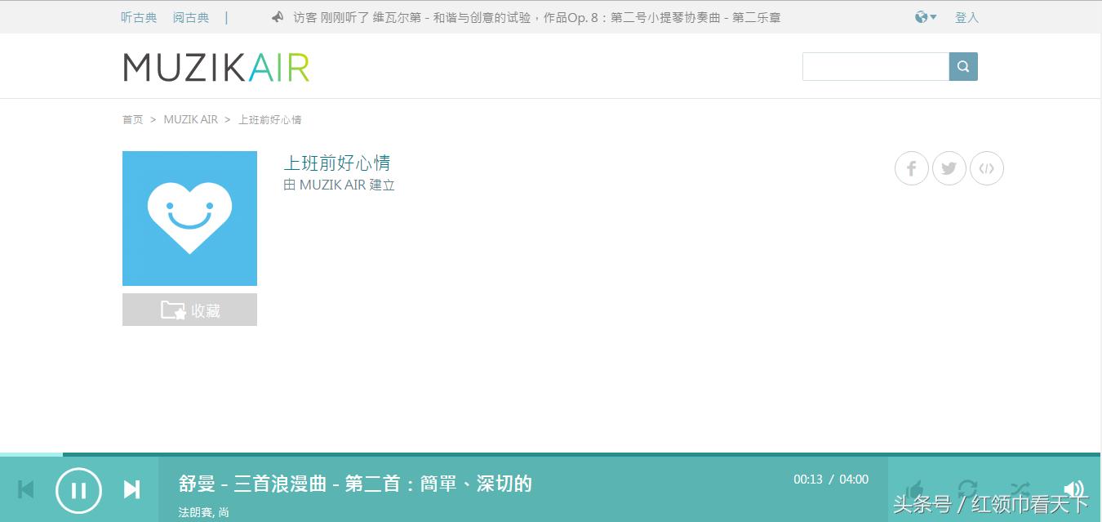This screenshot has height=522, width=1102.
Task: Expand the playlist heart thumbnail
Action: 189,218
